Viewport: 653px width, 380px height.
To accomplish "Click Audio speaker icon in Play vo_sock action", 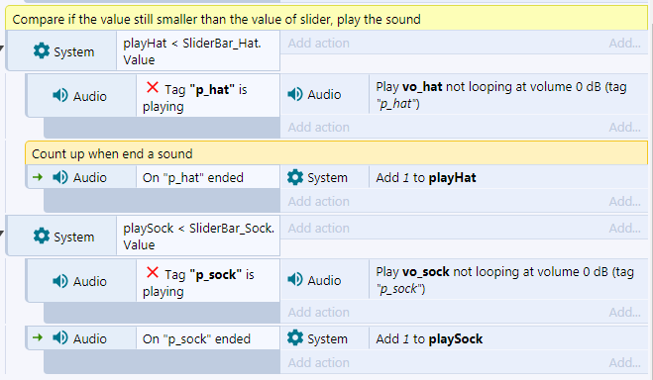I will (x=295, y=279).
